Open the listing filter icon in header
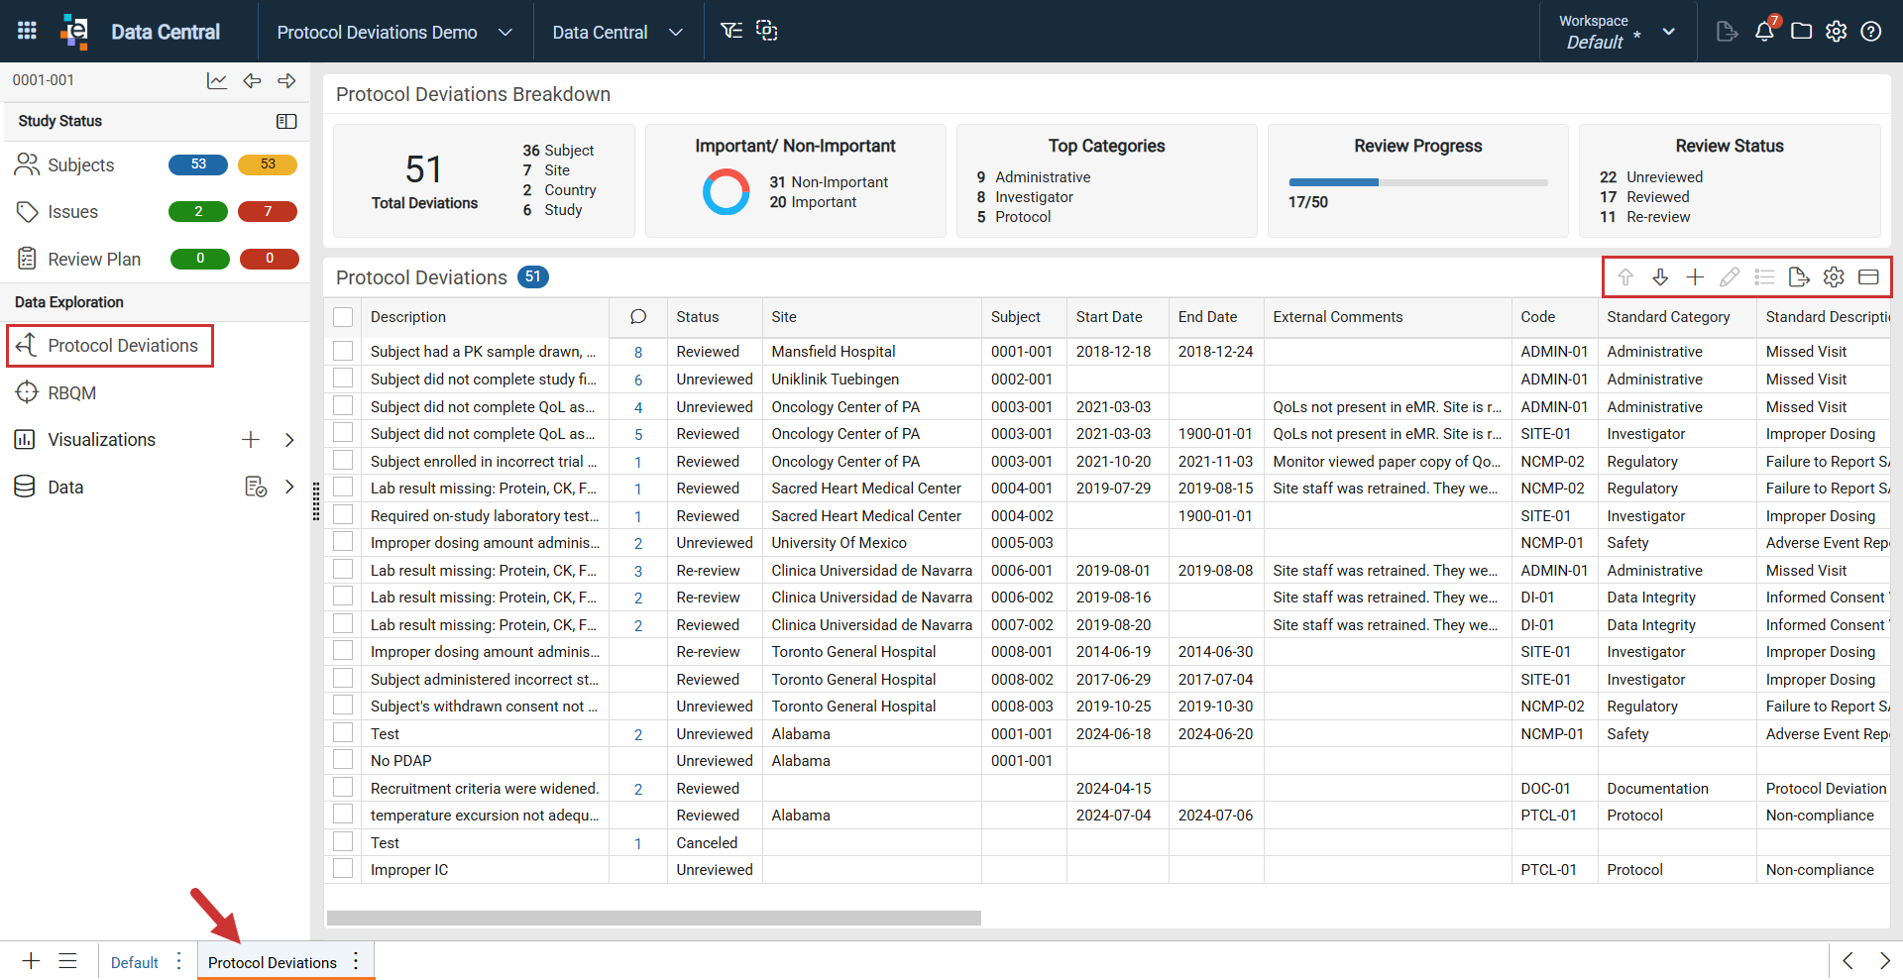This screenshot has width=1903, height=980. pyautogui.click(x=731, y=31)
